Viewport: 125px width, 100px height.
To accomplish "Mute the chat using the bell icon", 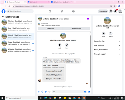I will [x=104, y=33].
